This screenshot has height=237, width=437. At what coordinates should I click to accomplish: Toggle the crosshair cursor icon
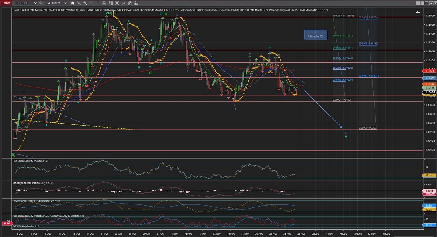tap(98, 3)
